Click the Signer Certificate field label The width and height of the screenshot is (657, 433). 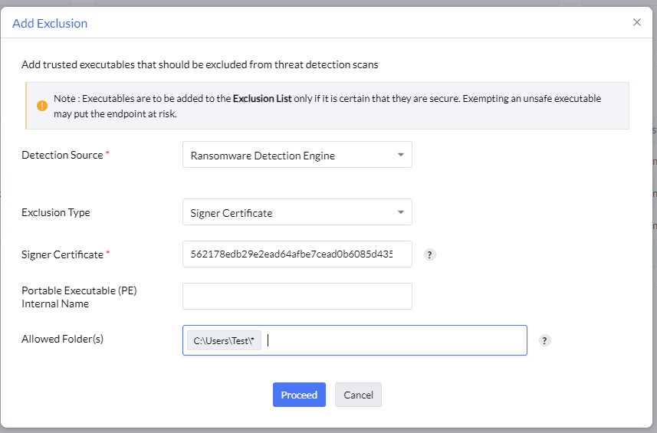(62, 254)
